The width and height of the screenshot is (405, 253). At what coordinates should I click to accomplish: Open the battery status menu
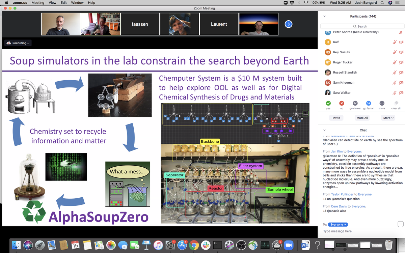point(318,3)
